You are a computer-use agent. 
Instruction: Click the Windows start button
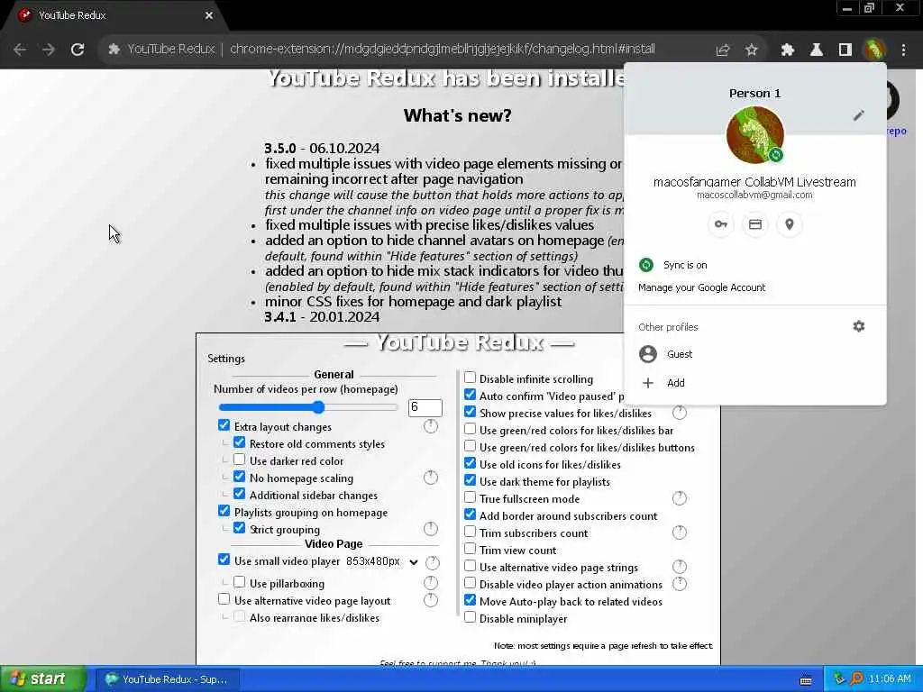coord(41,679)
